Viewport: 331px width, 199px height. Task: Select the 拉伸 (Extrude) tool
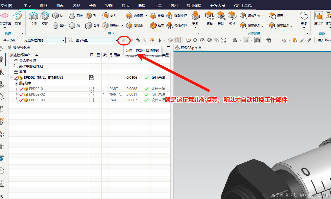[33, 19]
